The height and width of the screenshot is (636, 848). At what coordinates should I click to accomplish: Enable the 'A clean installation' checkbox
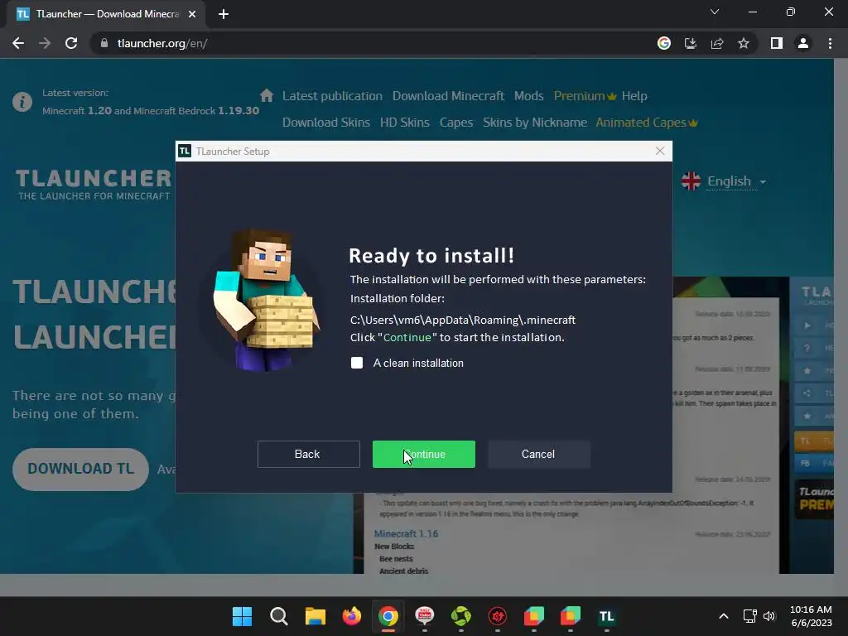tap(357, 363)
